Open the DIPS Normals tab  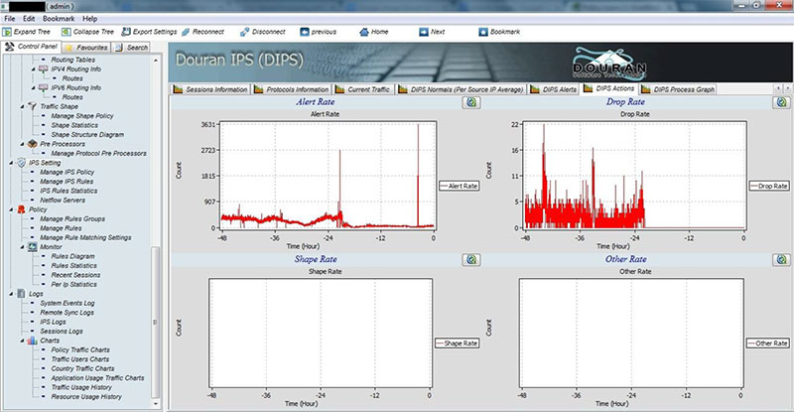point(461,89)
